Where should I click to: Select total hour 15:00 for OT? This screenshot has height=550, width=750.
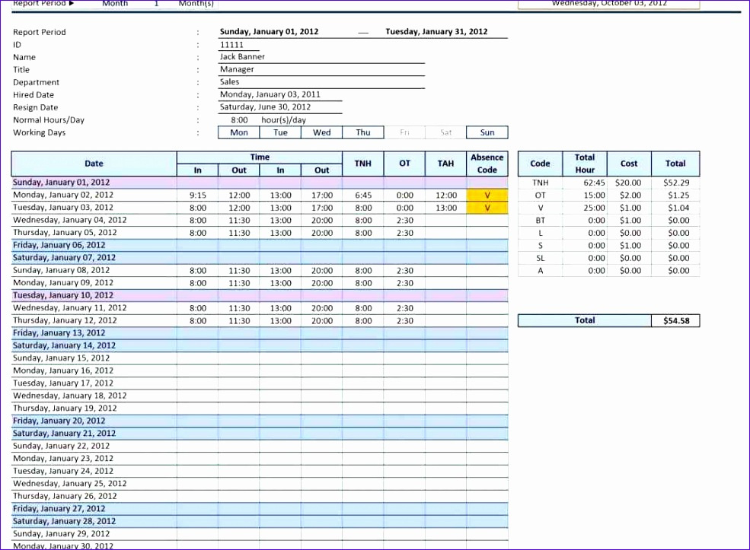(x=585, y=195)
